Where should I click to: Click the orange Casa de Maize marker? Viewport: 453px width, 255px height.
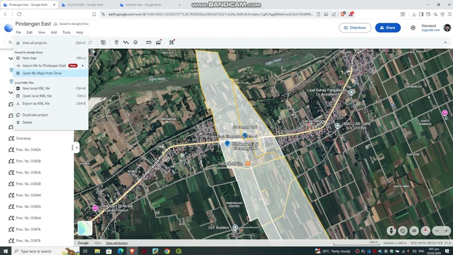pyautogui.click(x=248, y=164)
